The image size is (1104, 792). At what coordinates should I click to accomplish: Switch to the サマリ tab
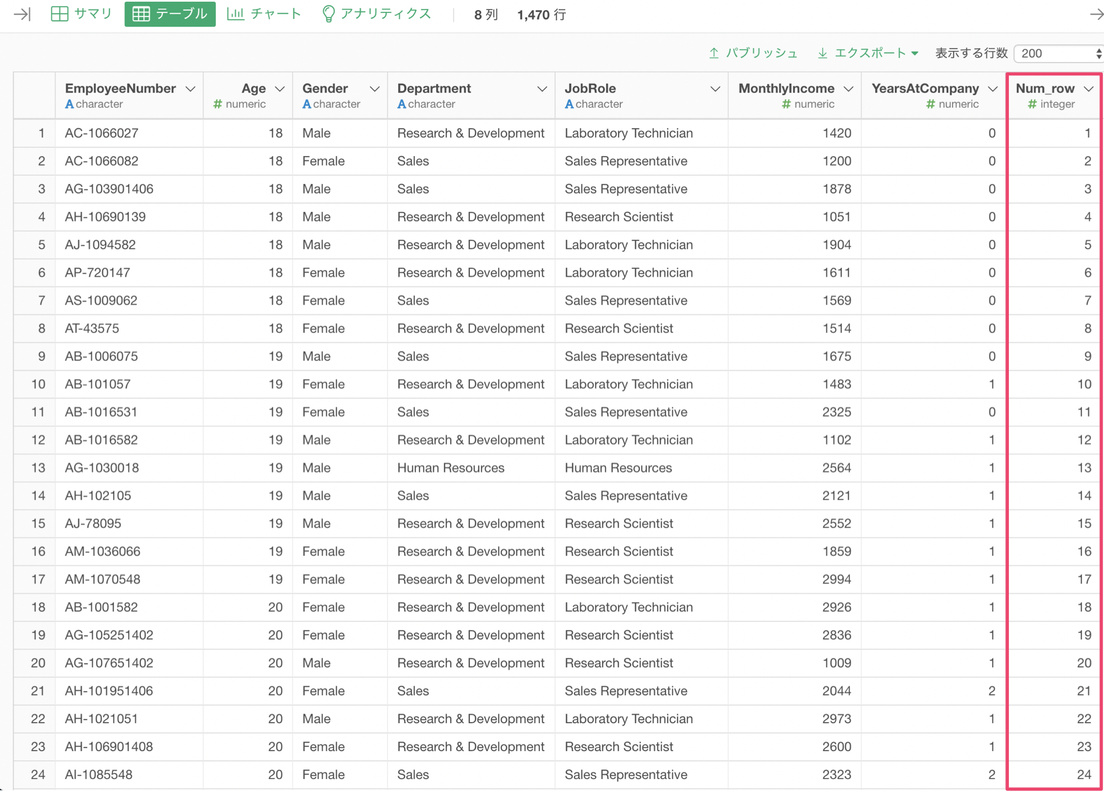point(82,14)
